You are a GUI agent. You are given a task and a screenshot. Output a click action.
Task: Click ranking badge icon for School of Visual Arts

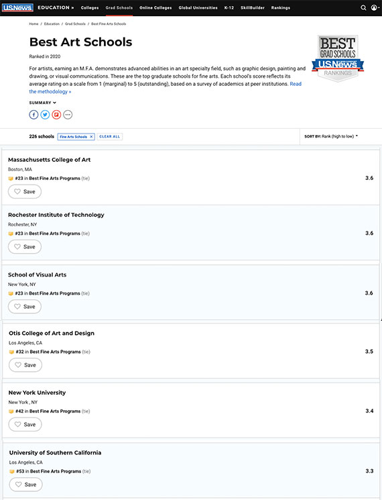pos(11,293)
